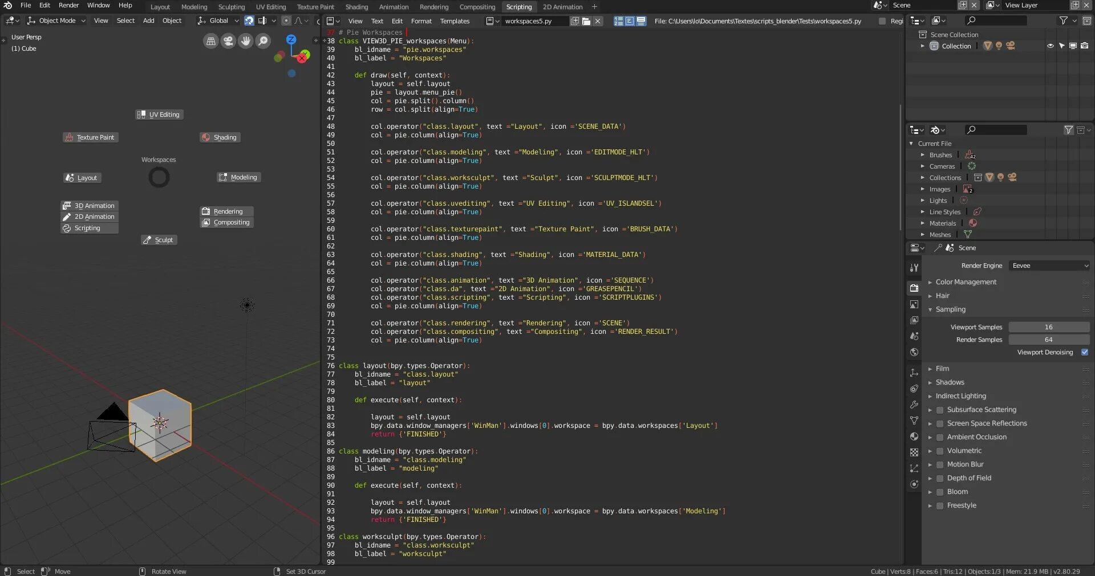Image resolution: width=1095 pixels, height=576 pixels.
Task: Click the 3D Animation pie menu button
Action: tap(90, 206)
